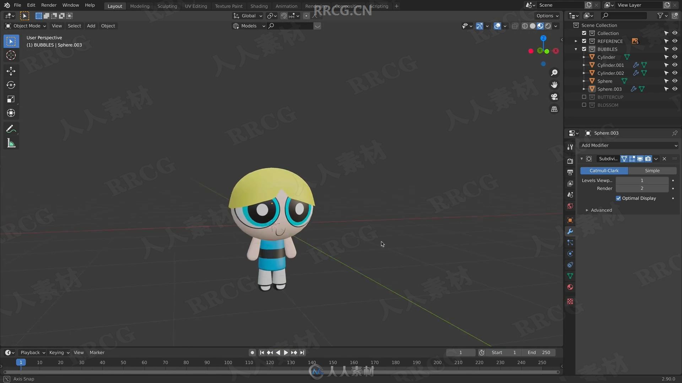Viewport: 682px width, 383px height.
Task: Click the Camera perspective icon
Action: 554,96
